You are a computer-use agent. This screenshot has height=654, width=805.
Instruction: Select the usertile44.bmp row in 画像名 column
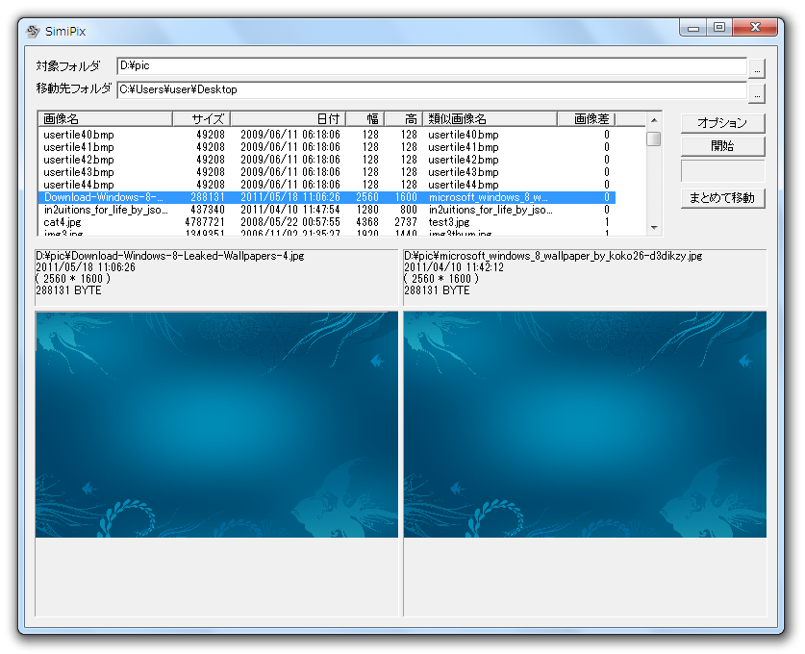point(79,185)
